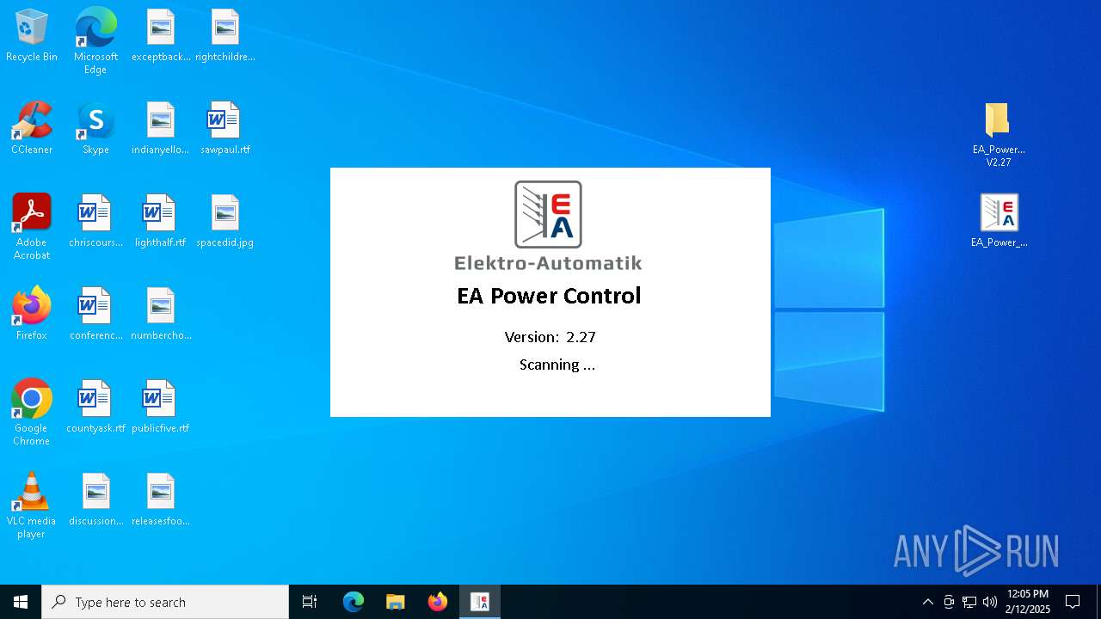This screenshot has height=619, width=1101.
Task: Select the lighthalf.rtf document
Action: coord(161,222)
